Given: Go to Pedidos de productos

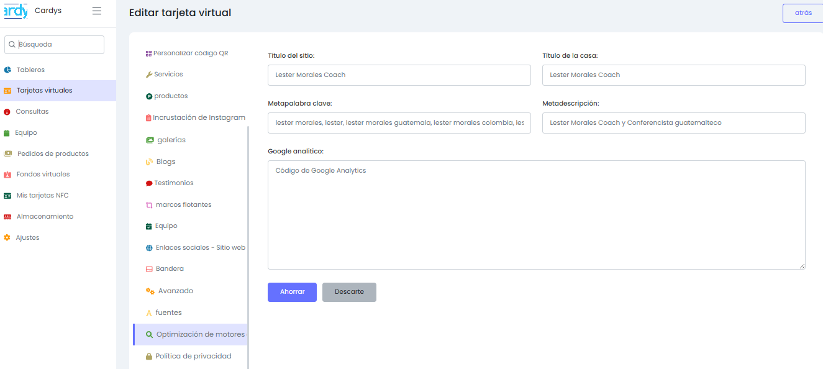Looking at the screenshot, I should point(53,154).
